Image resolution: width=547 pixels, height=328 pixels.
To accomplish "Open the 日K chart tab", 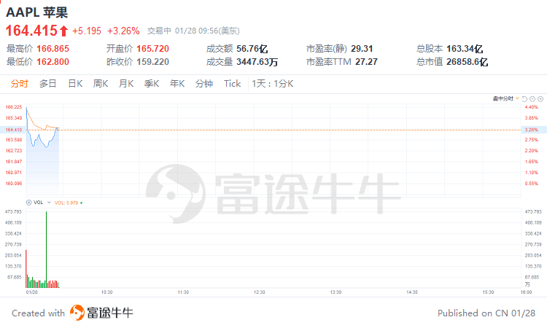I will click(75, 84).
